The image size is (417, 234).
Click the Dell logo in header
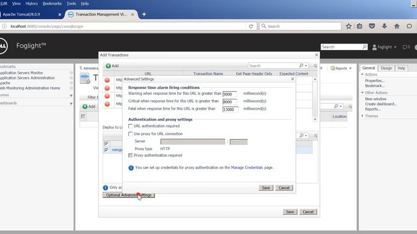pos(3,46)
